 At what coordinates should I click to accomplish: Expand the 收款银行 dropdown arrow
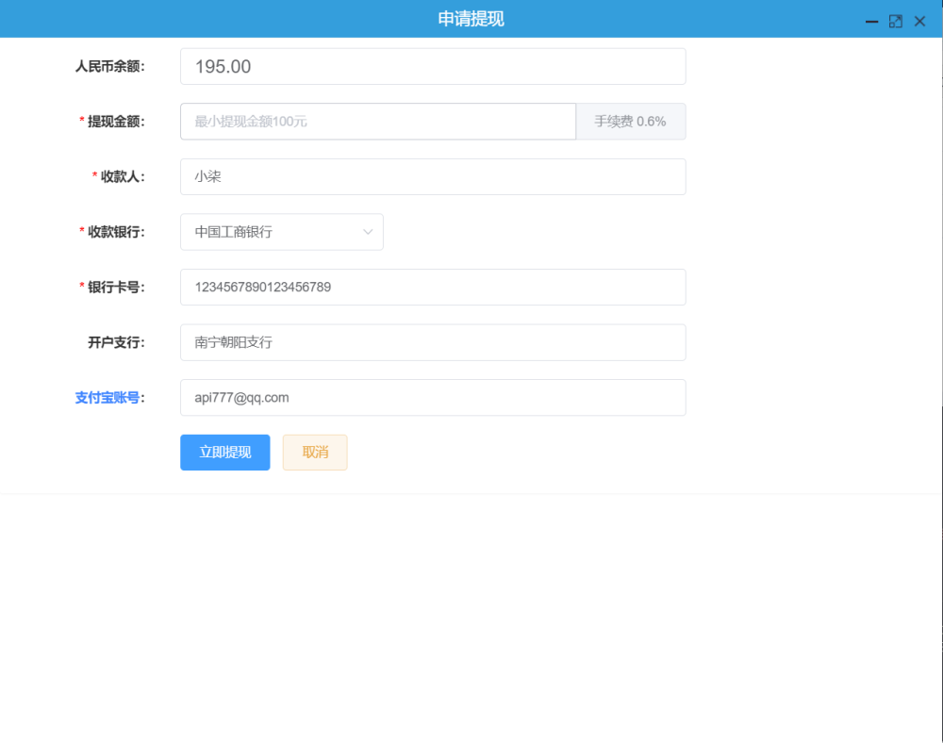coord(368,232)
